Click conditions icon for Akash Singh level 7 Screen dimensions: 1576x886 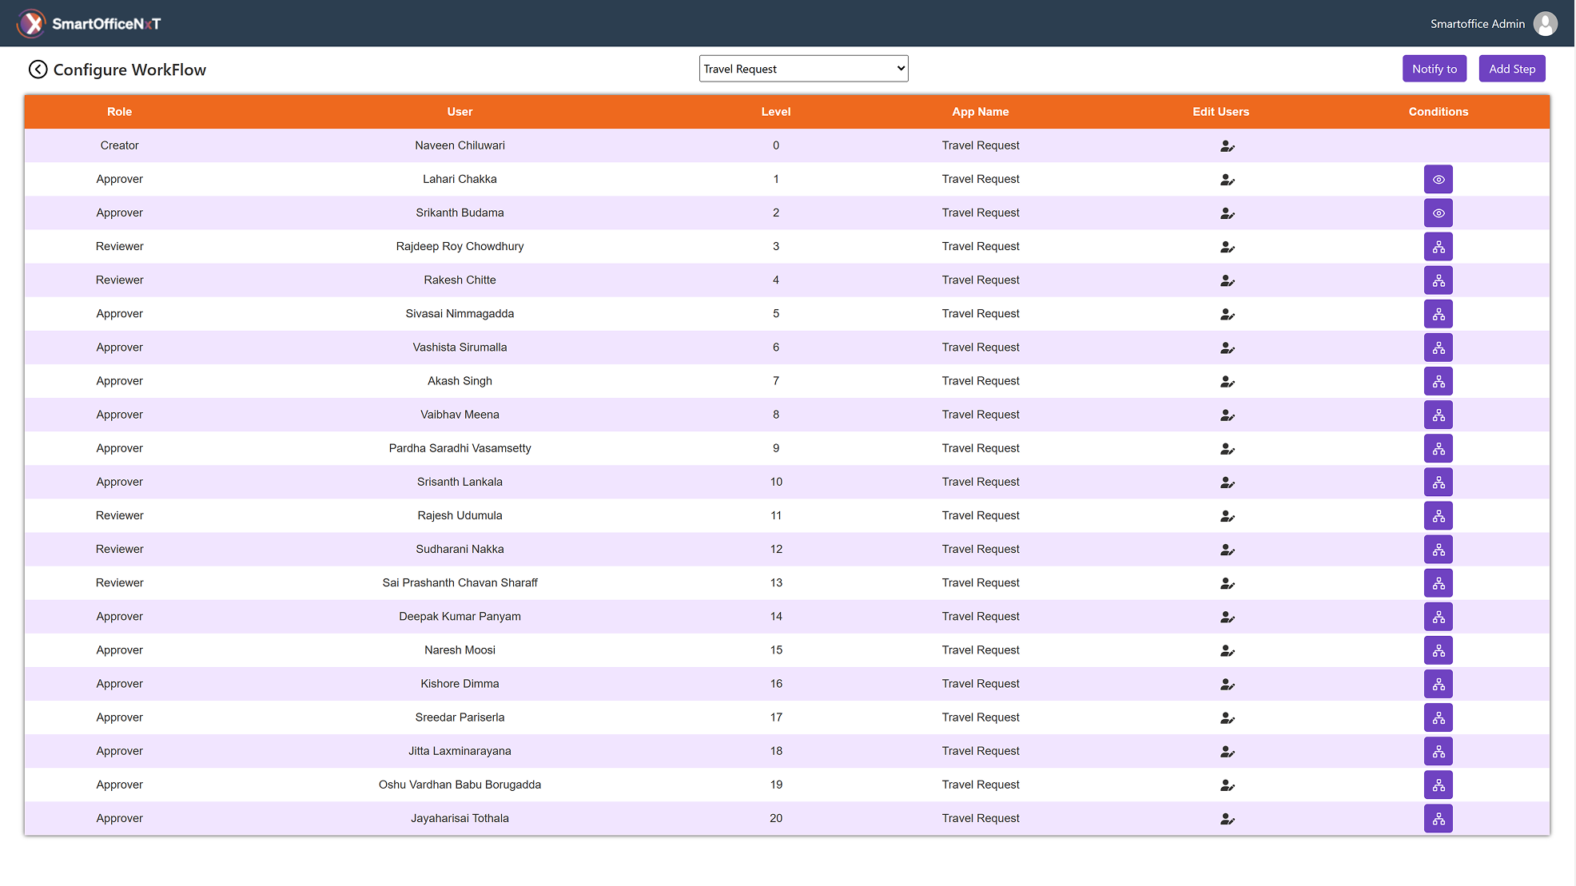point(1438,381)
